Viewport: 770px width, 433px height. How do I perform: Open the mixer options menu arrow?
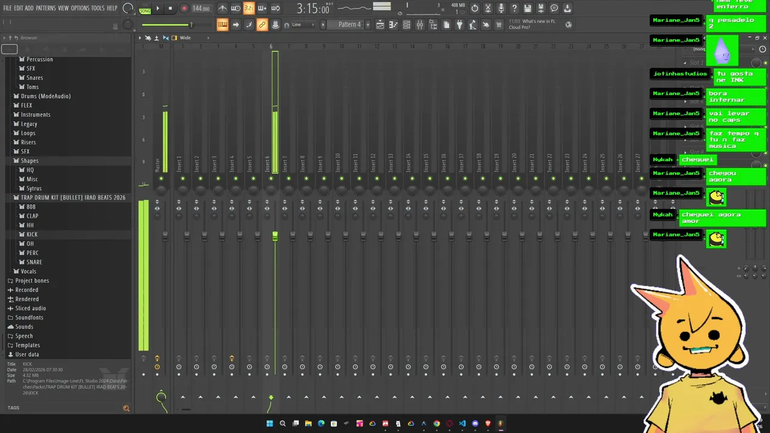click(x=140, y=38)
